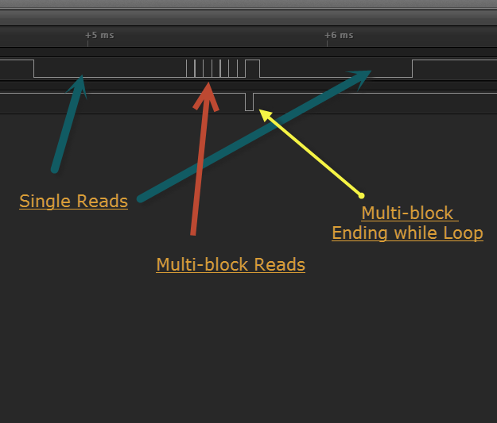Viewport: 497px width, 423px height.
Task: Click the short teal arrow's tail end
Action: pos(55,168)
